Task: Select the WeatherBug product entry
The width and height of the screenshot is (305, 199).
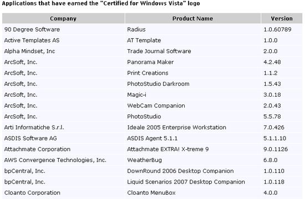Action: coord(144,160)
